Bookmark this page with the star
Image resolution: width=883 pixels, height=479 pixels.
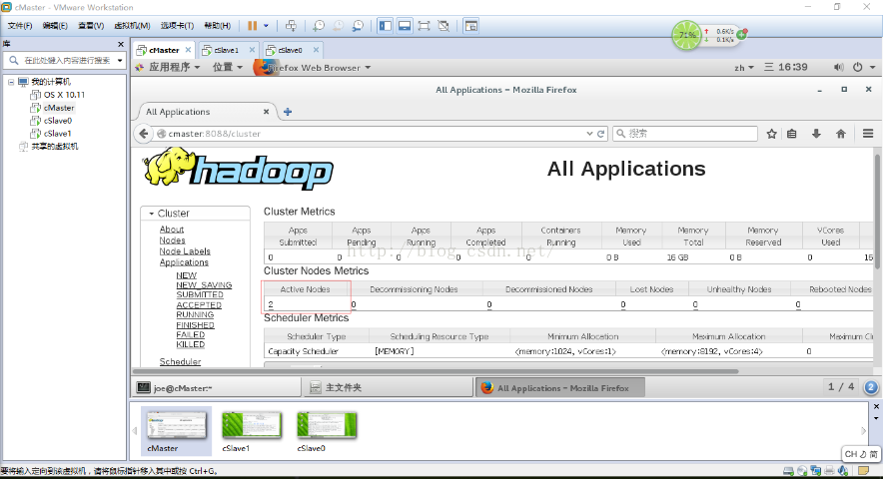[x=771, y=134]
